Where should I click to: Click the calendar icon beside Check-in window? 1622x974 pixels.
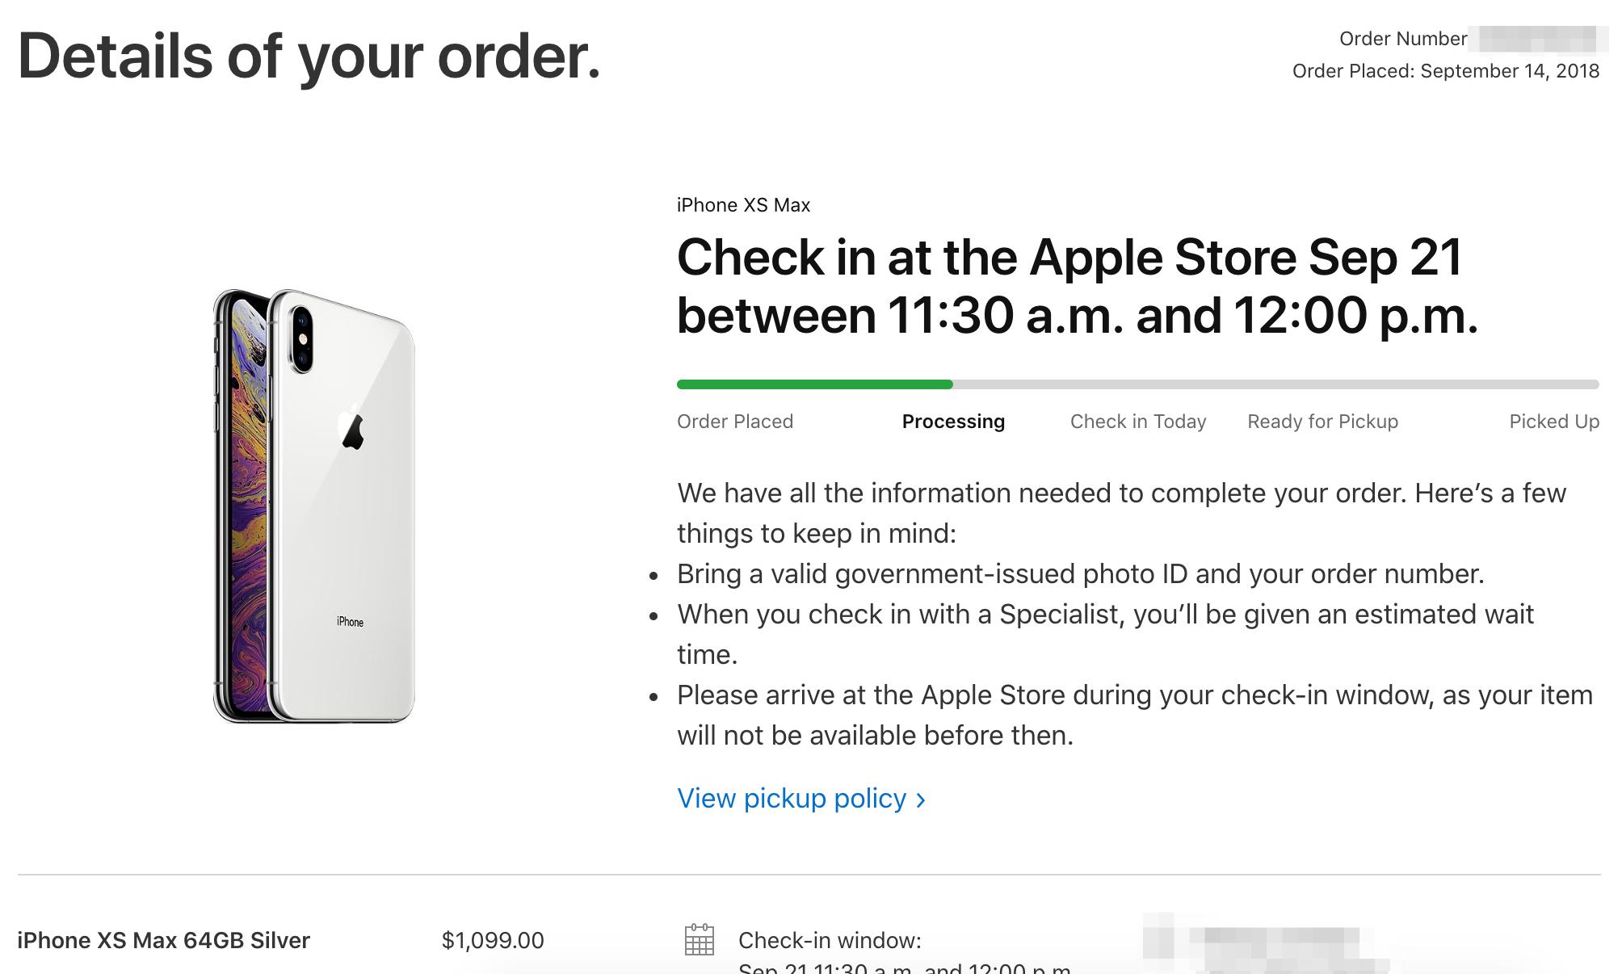pyautogui.click(x=700, y=939)
